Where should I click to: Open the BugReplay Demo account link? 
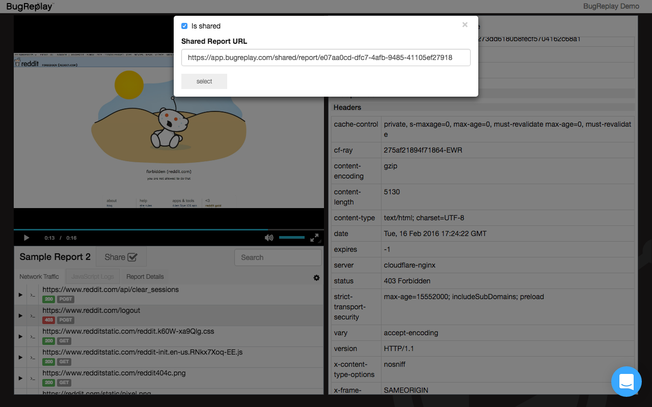click(x=611, y=6)
